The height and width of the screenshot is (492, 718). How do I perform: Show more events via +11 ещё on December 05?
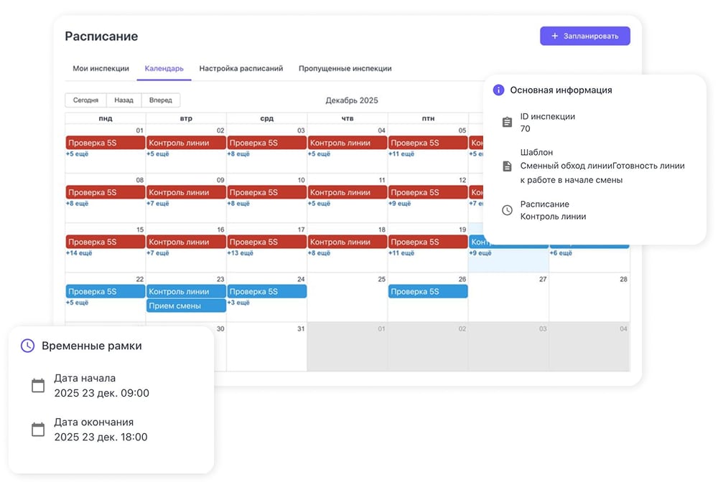click(x=401, y=154)
